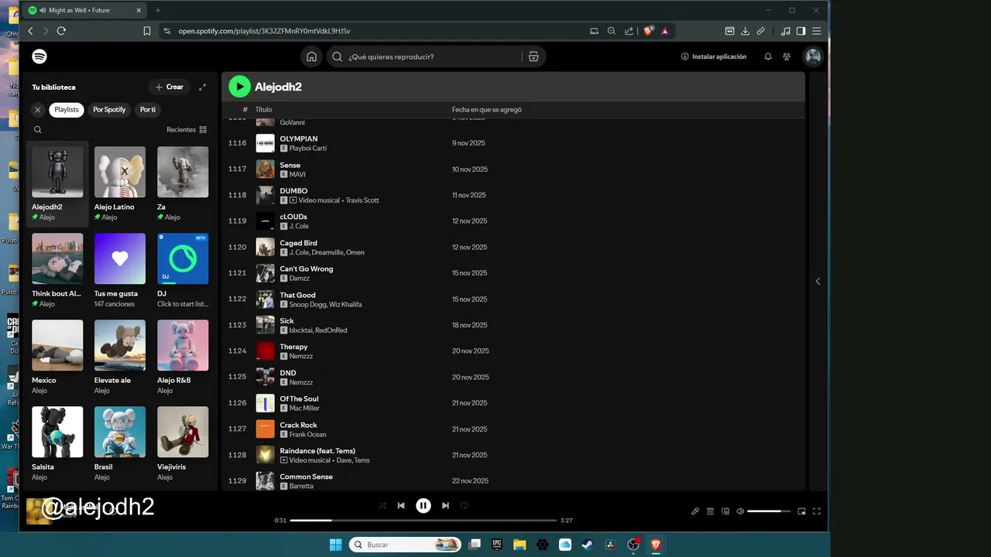
Task: Expand Tu biblioteca to full view
Action: click(203, 87)
